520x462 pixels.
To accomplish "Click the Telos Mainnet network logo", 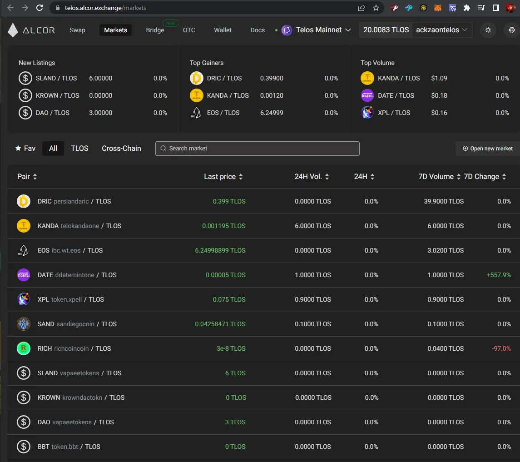I will tap(287, 30).
